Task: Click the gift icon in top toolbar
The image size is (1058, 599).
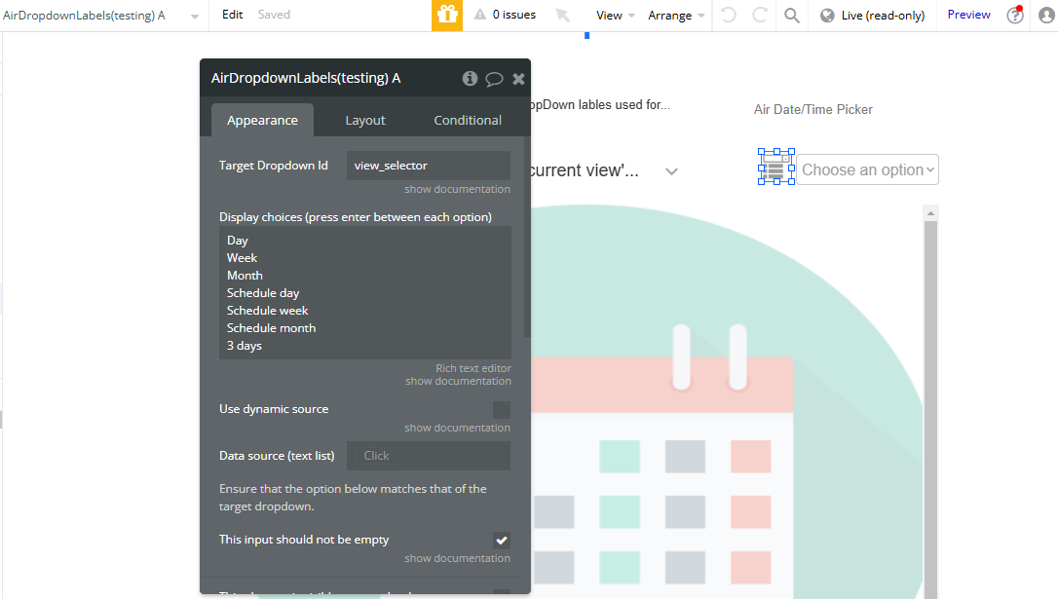Action: 447,16
